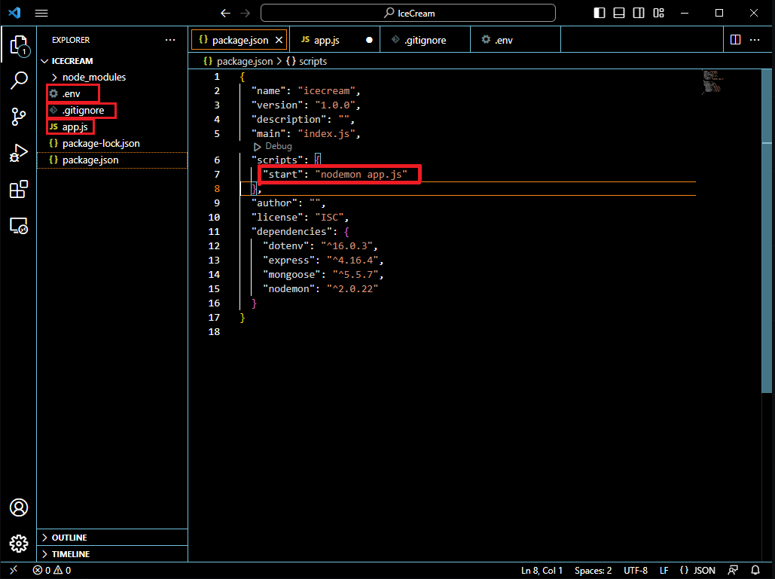Viewport: 775px width, 579px height.
Task: Go back using the left arrow
Action: coord(225,14)
